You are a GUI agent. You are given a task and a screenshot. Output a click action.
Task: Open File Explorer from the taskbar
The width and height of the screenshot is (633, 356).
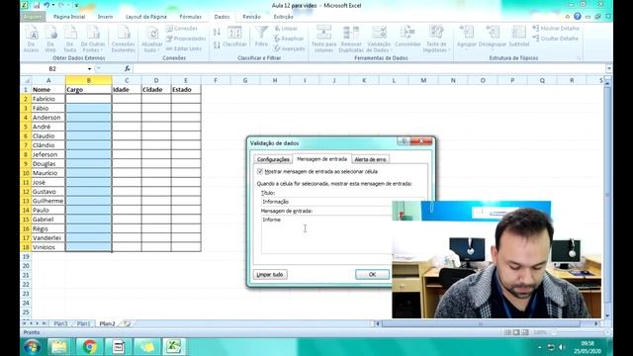coord(59,347)
